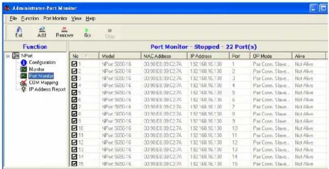This screenshot has width=329, height=169.
Task: Uncheck the checkbox for row 9
Action: point(74,121)
